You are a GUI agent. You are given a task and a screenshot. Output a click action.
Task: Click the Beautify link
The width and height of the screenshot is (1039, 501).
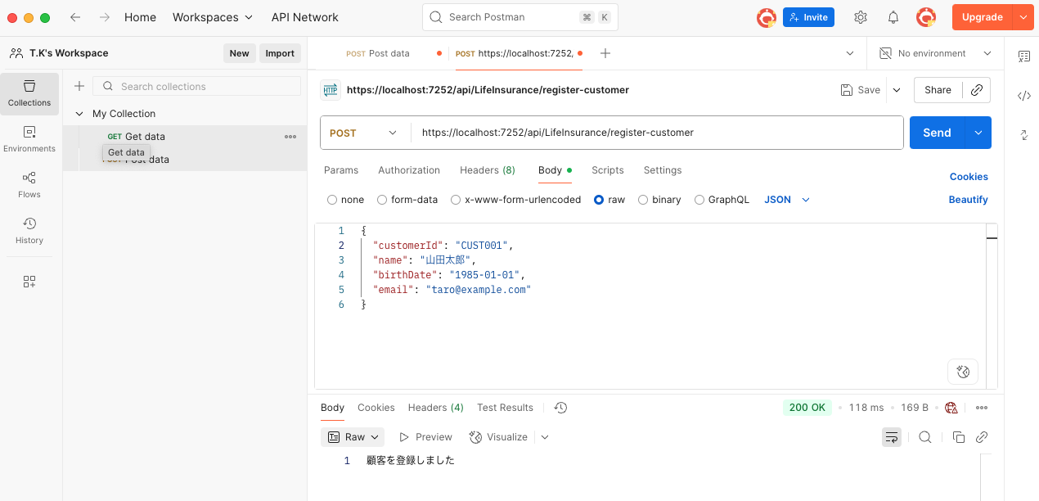[x=968, y=200]
